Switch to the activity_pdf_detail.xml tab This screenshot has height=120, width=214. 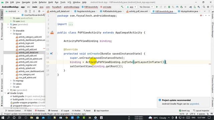60,11
